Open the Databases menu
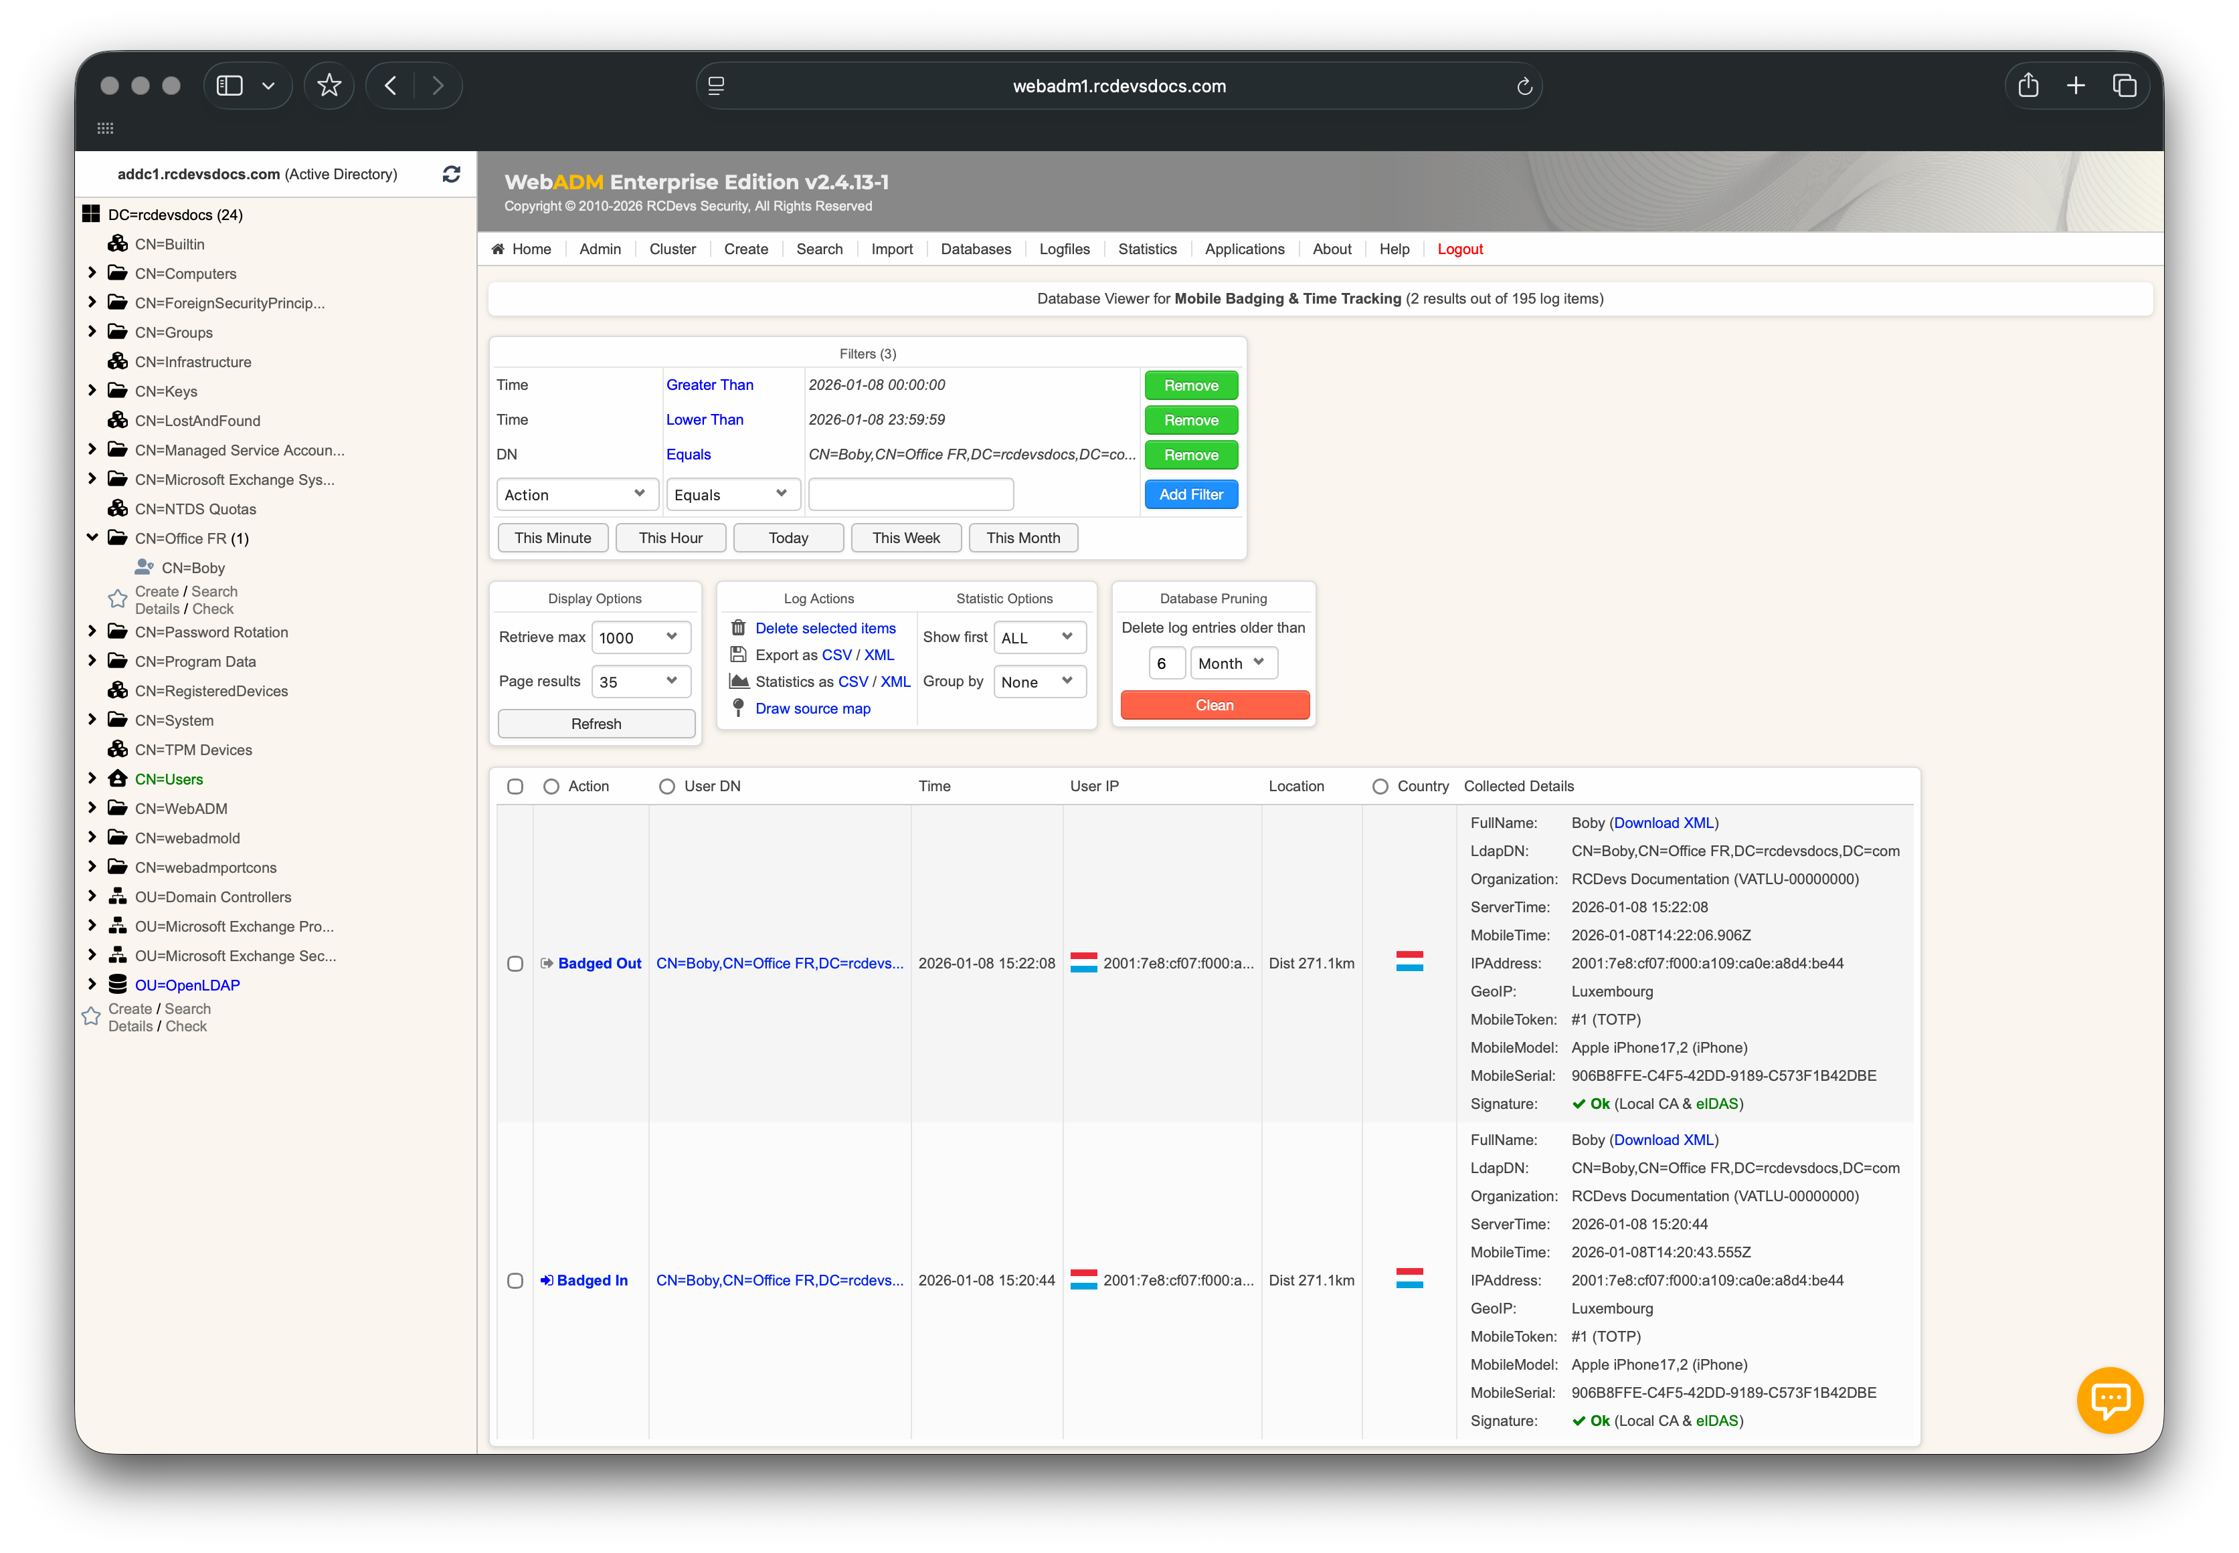The width and height of the screenshot is (2239, 1553). (976, 249)
